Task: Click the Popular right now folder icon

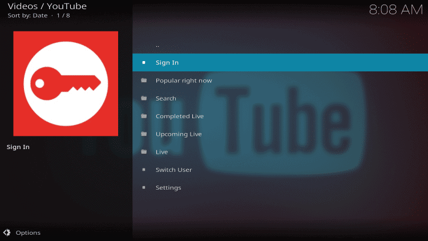Action: pyautogui.click(x=144, y=81)
